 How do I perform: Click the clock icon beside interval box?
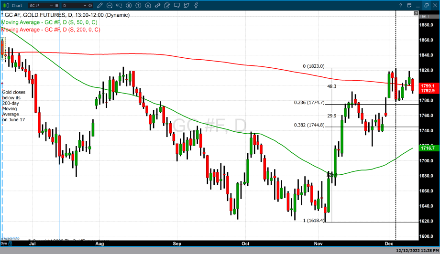coord(90,5)
